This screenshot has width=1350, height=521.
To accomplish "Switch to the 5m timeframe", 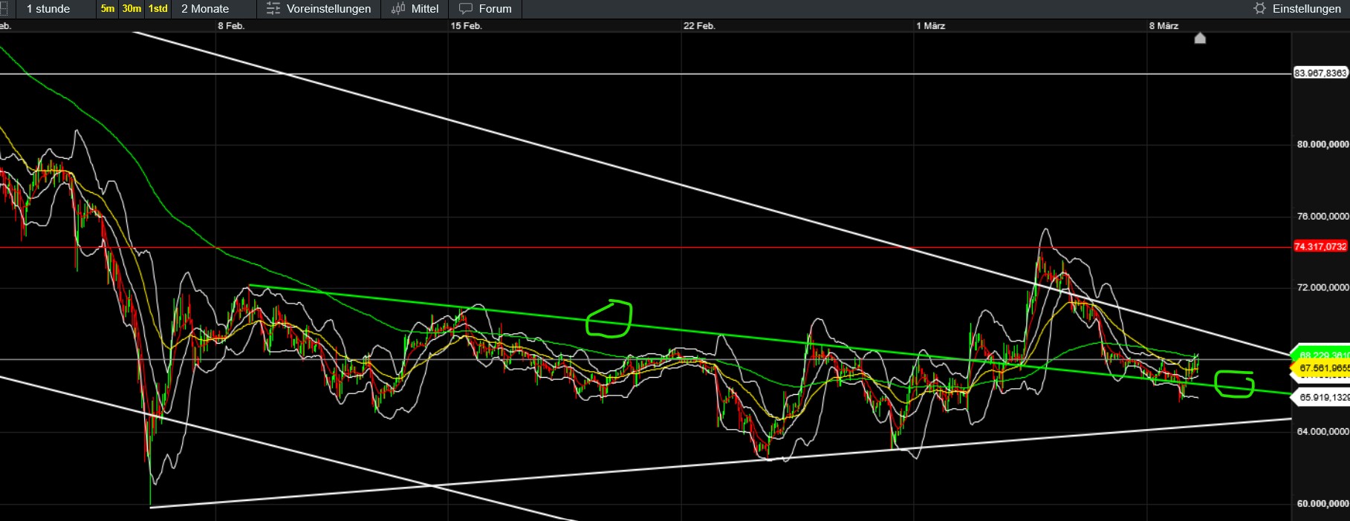I will point(108,9).
